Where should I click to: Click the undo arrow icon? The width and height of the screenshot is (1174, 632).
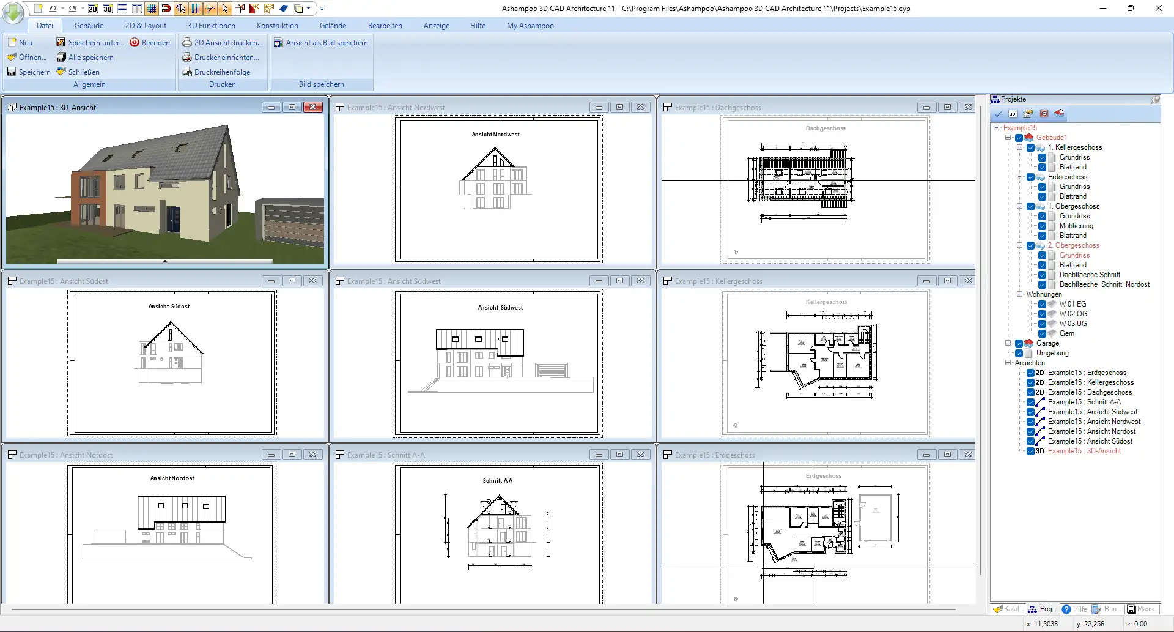(53, 9)
